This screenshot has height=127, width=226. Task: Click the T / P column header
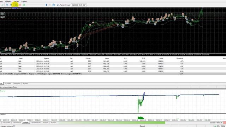(x=143, y=59)
